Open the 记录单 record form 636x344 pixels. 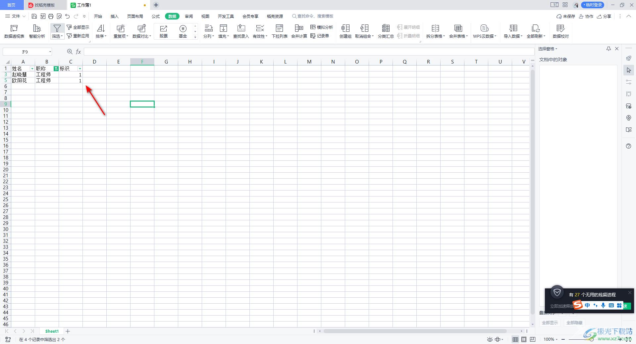[x=320, y=36]
